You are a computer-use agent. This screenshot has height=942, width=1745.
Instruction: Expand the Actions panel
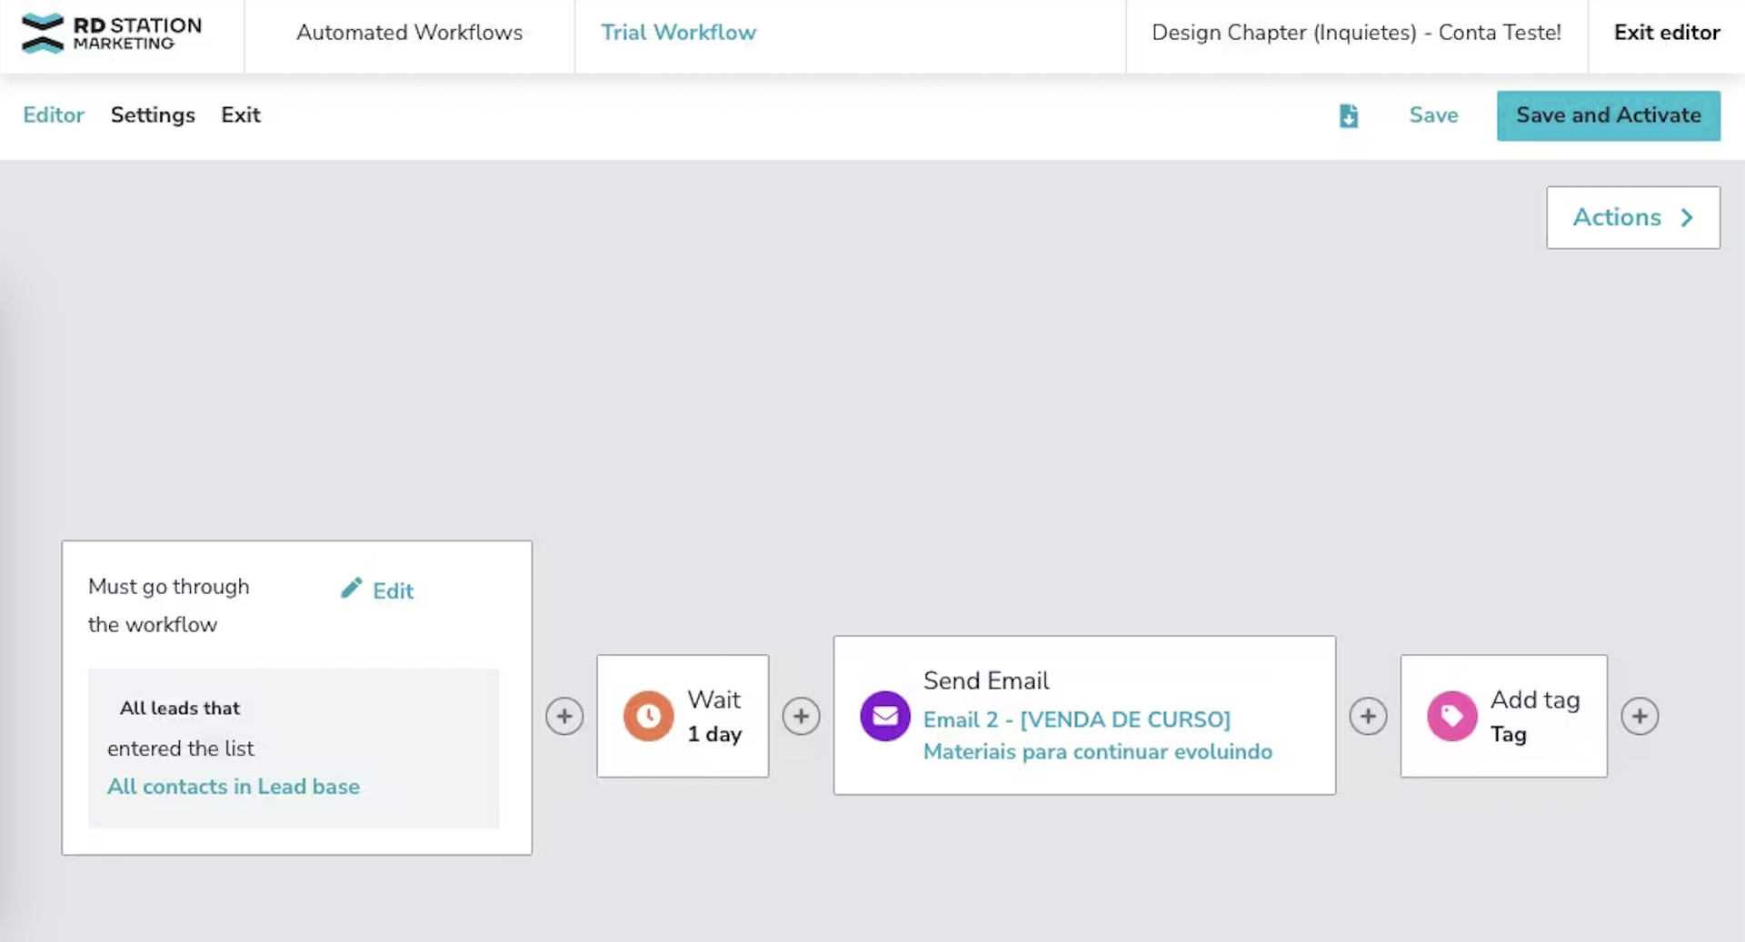tap(1632, 217)
